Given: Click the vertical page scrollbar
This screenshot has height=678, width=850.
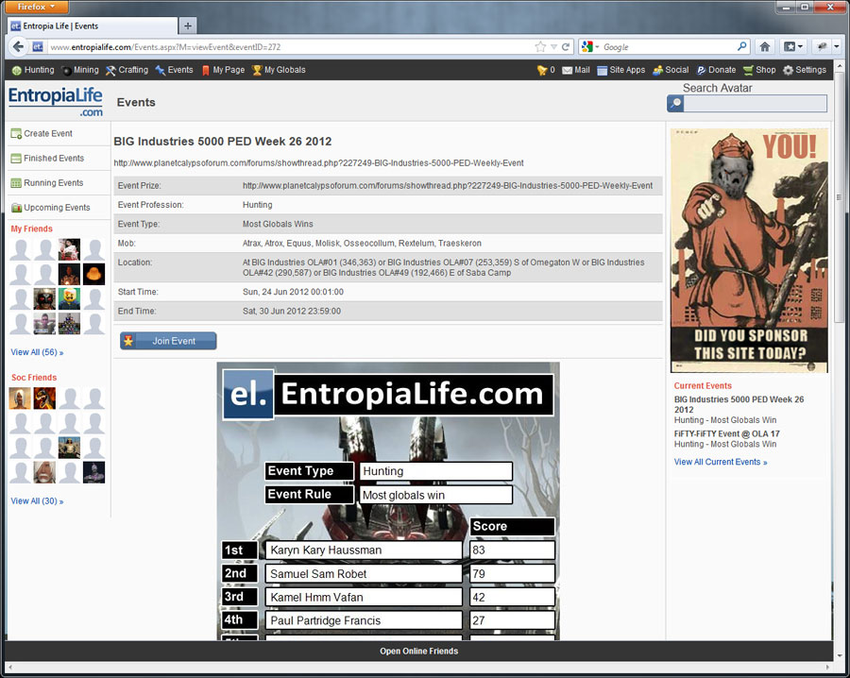Looking at the screenshot, I should [x=838, y=197].
